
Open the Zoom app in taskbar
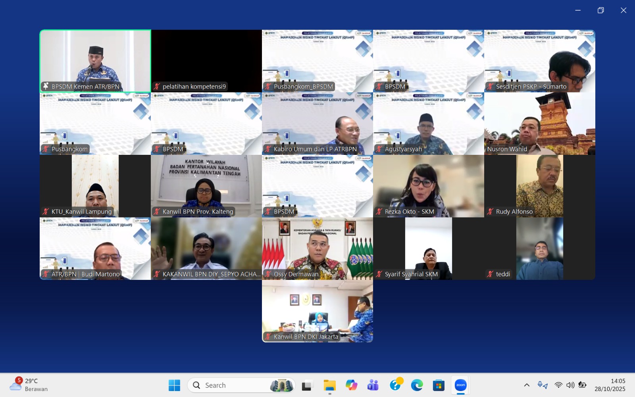460,385
